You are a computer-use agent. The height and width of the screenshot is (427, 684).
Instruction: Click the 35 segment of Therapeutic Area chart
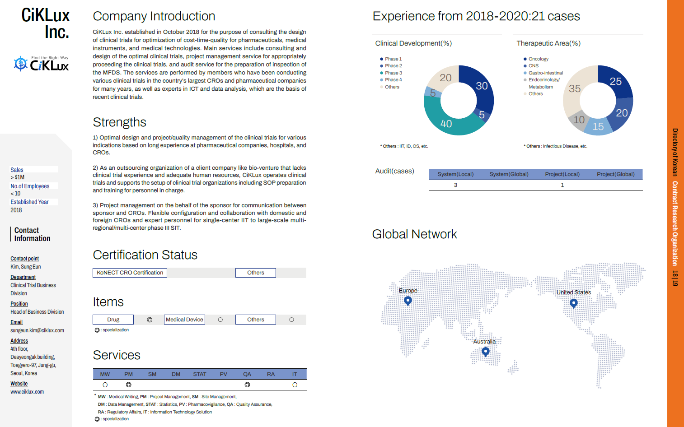click(x=575, y=88)
